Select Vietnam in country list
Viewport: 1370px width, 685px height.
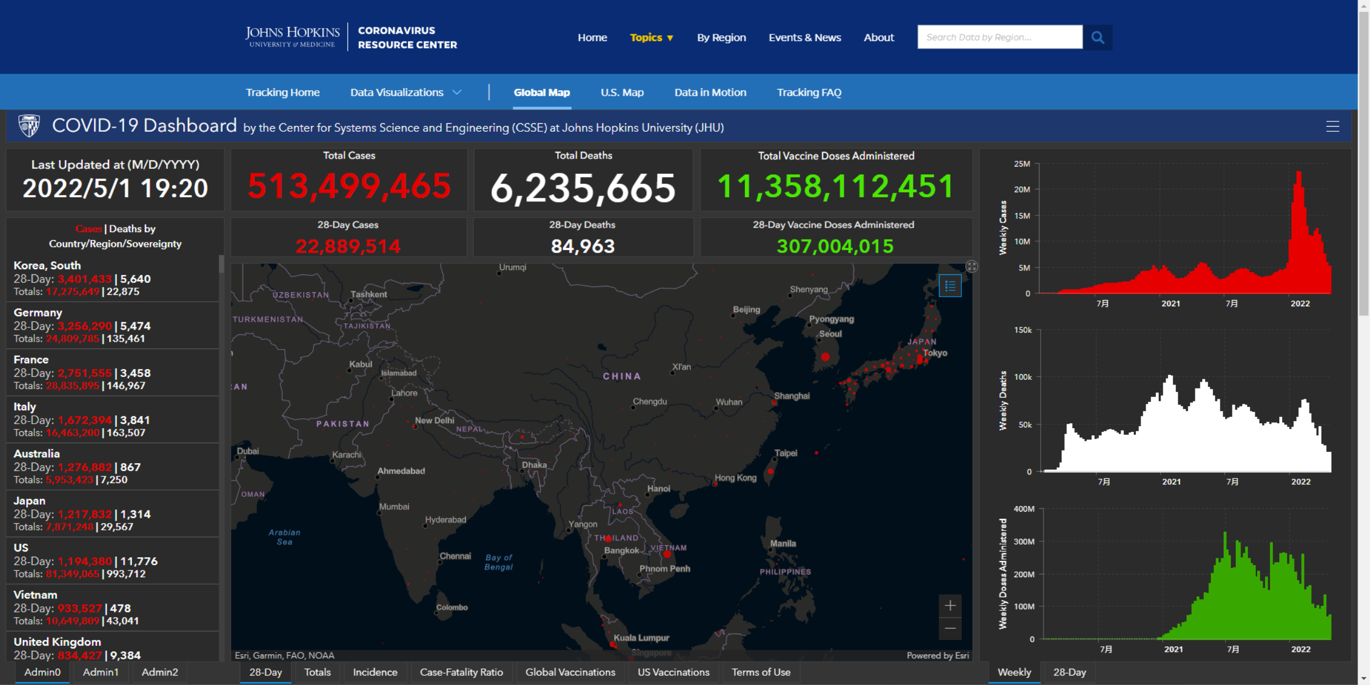[112, 607]
